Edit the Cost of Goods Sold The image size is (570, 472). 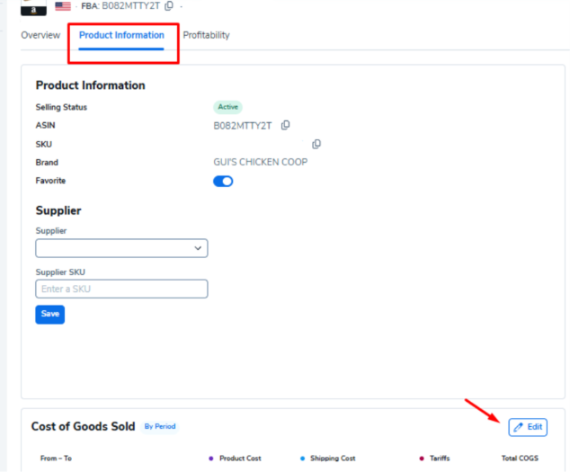tap(528, 427)
